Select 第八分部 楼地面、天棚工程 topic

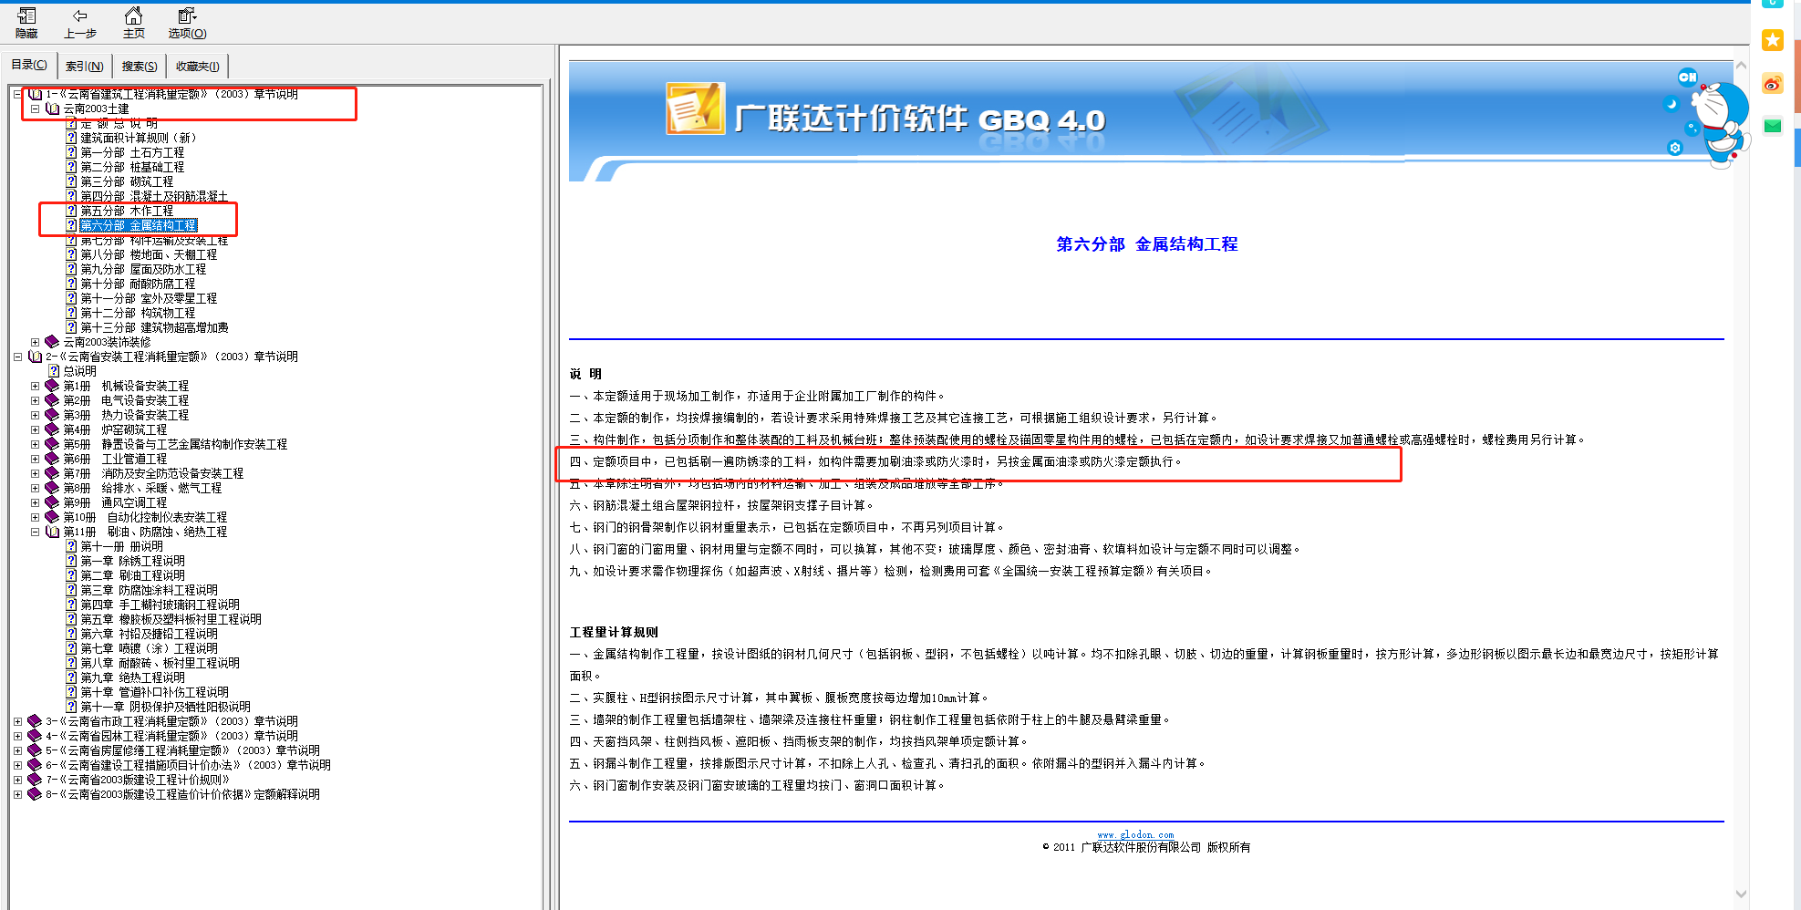click(x=149, y=254)
